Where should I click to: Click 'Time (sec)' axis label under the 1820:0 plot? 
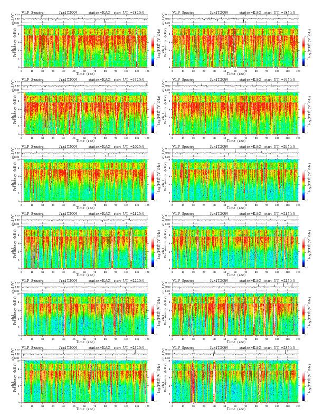(x=85, y=73)
